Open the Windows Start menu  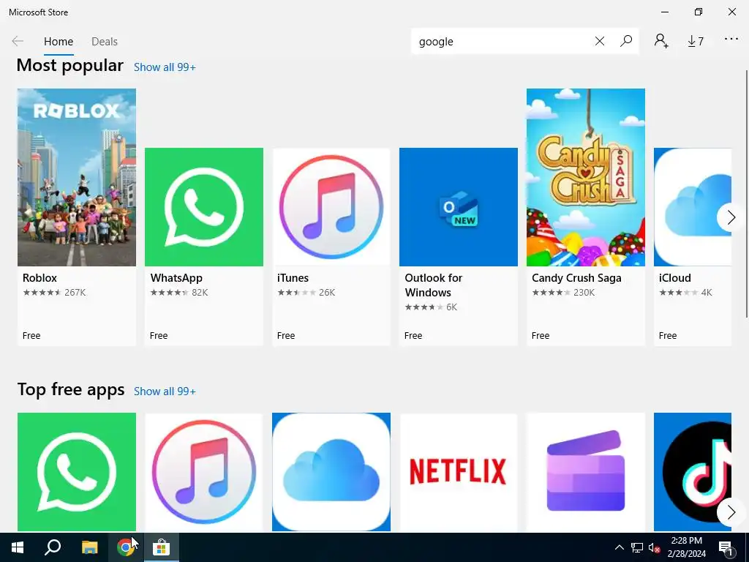pos(18,547)
